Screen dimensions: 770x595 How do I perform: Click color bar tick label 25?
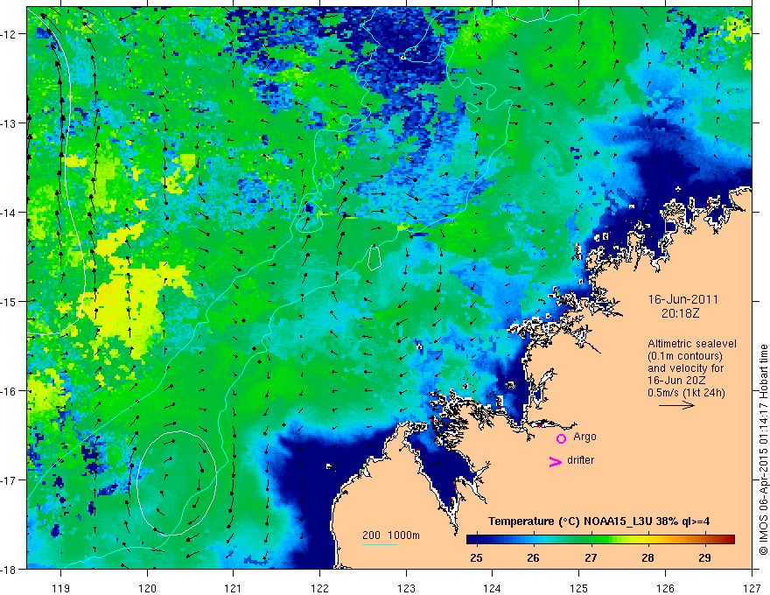click(476, 557)
